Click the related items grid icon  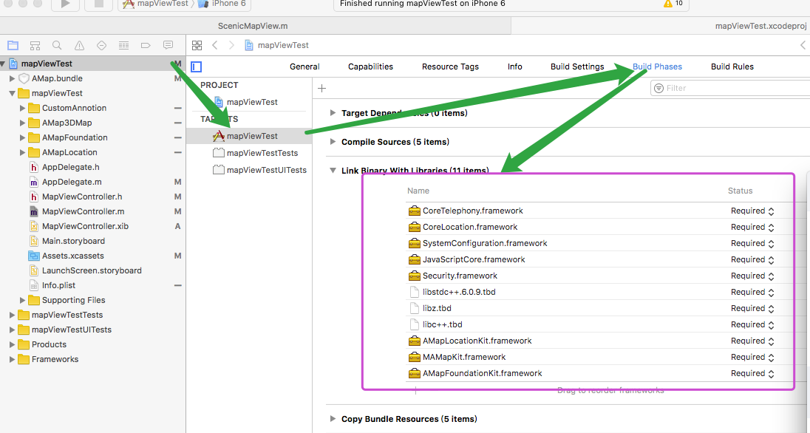pyautogui.click(x=197, y=46)
